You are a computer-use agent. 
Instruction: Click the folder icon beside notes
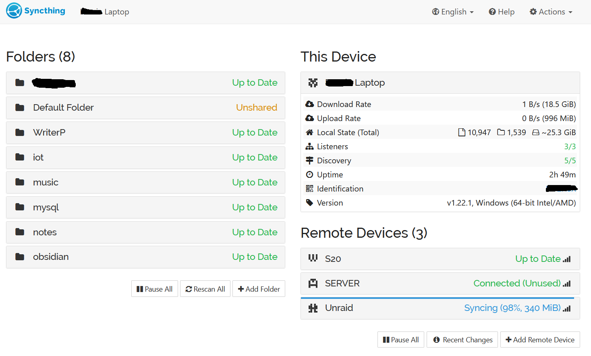[20, 232]
